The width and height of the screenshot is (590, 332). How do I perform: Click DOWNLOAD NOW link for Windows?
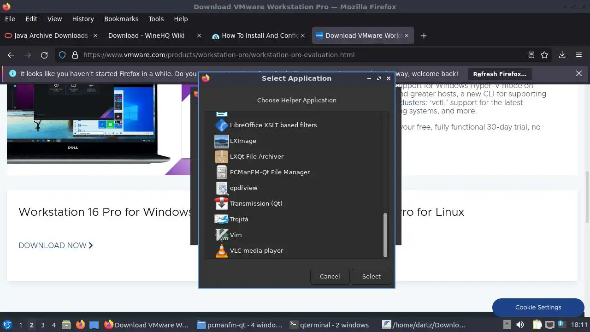click(56, 245)
